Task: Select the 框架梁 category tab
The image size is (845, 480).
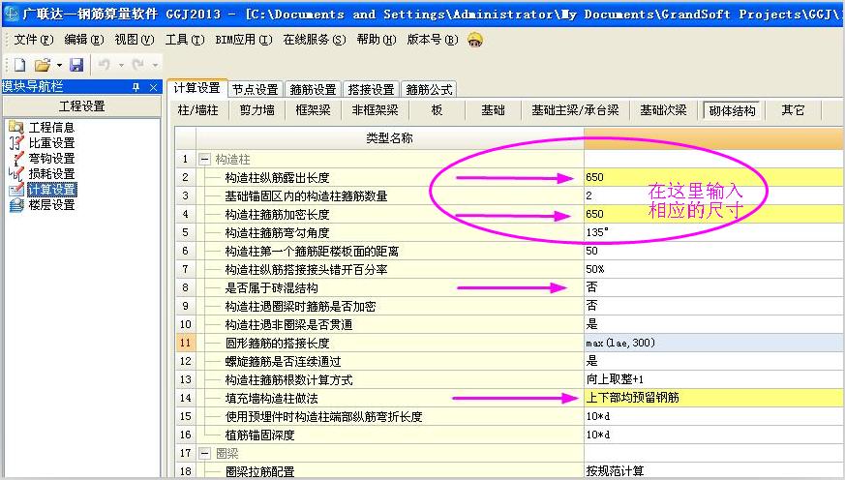Action: click(313, 110)
